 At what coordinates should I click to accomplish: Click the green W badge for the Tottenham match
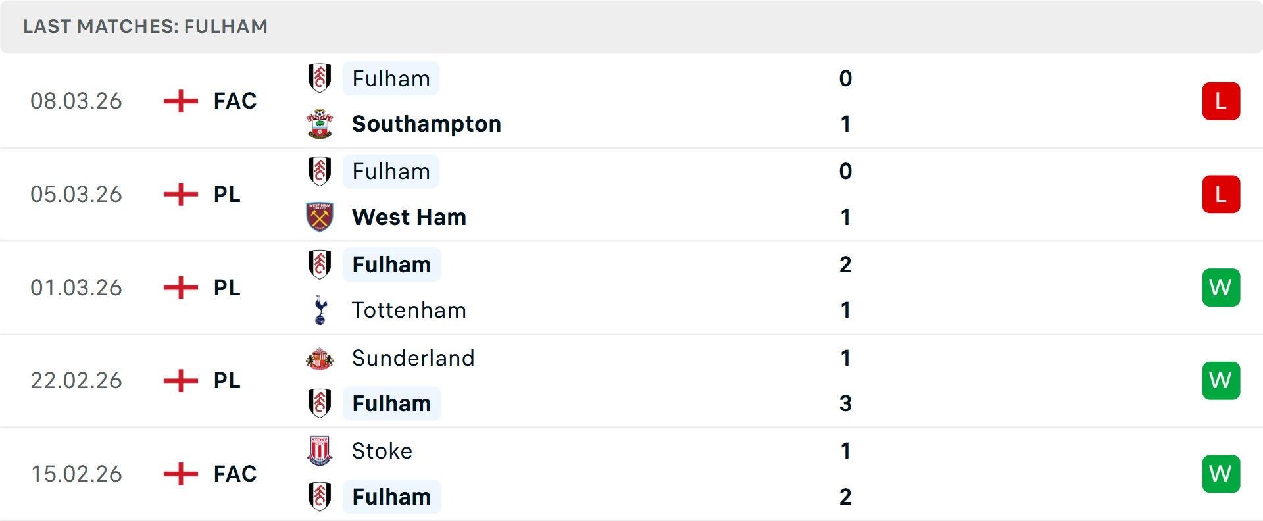tap(1221, 287)
